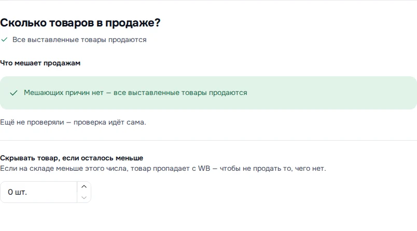Click description starting 'Если на складе меньше'
The image size is (417, 231).
163,169
